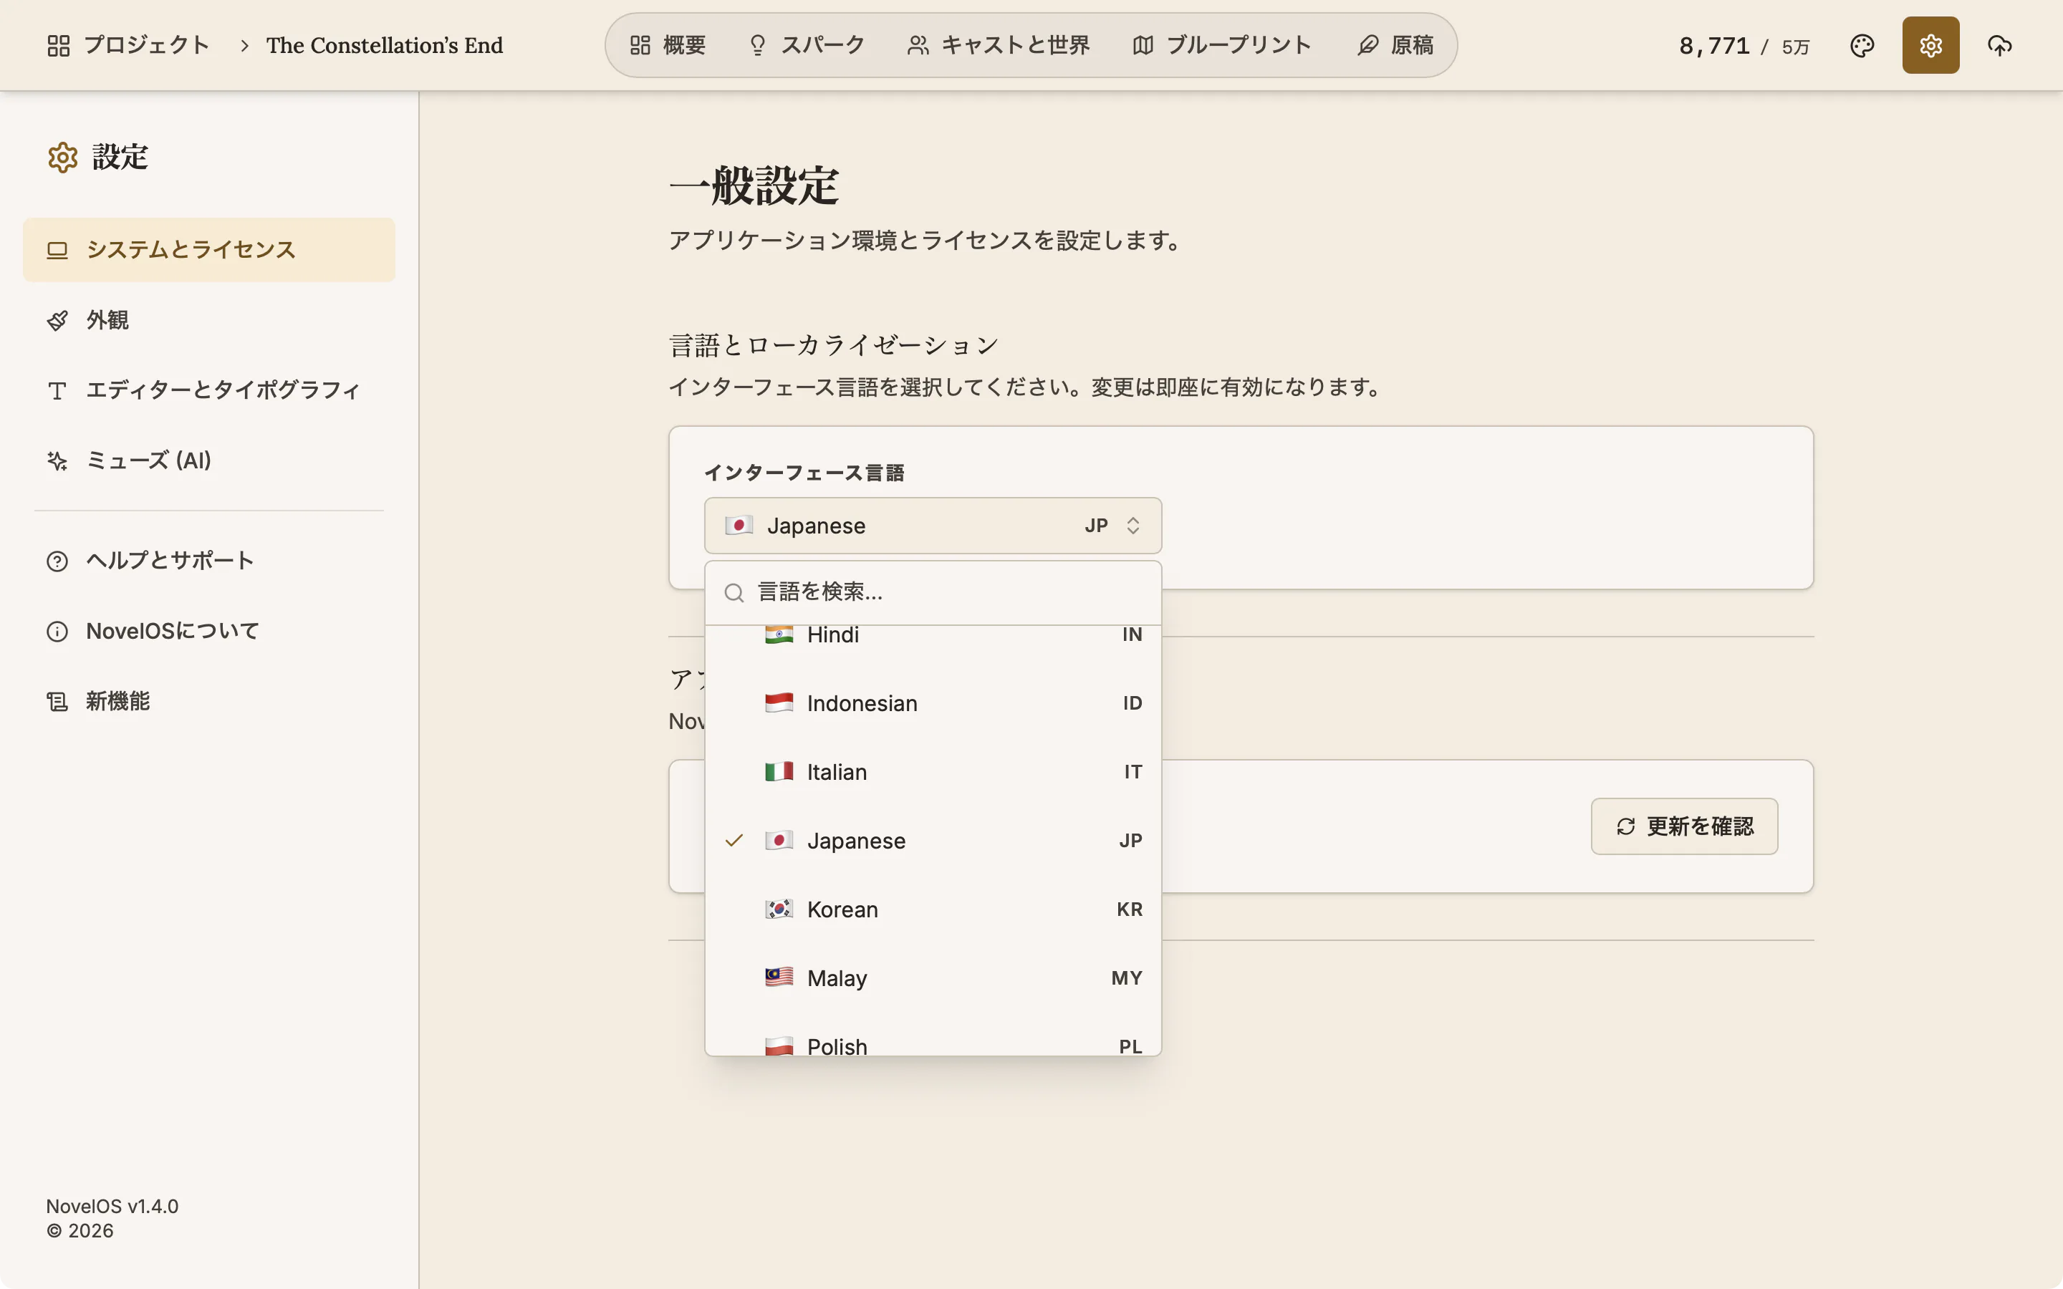Click The Constellation's End breadcrumb
The height and width of the screenshot is (1289, 2063).
click(x=385, y=45)
